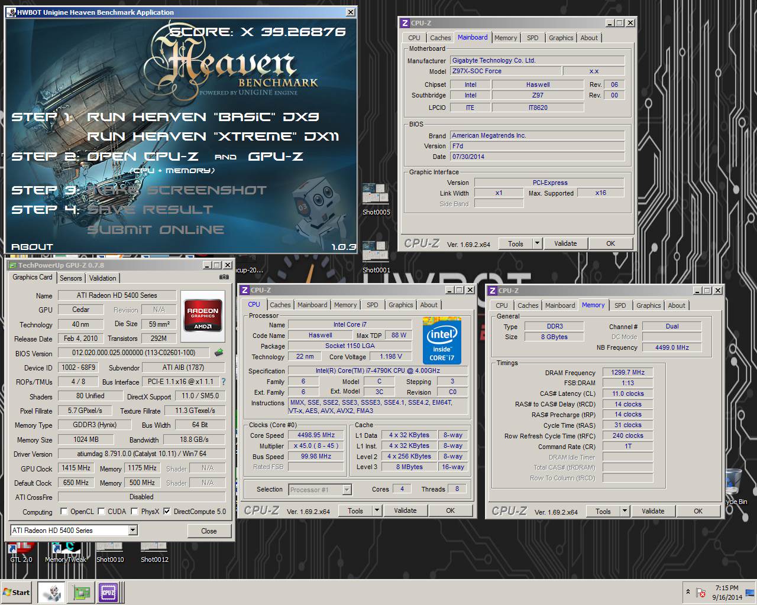This screenshot has width=757, height=605.
Task: Click the show desktop icon beside clock
Action: coord(750,593)
